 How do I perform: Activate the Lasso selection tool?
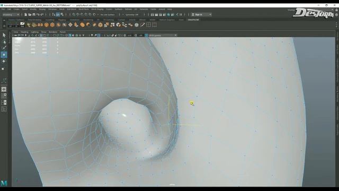(x=4, y=42)
